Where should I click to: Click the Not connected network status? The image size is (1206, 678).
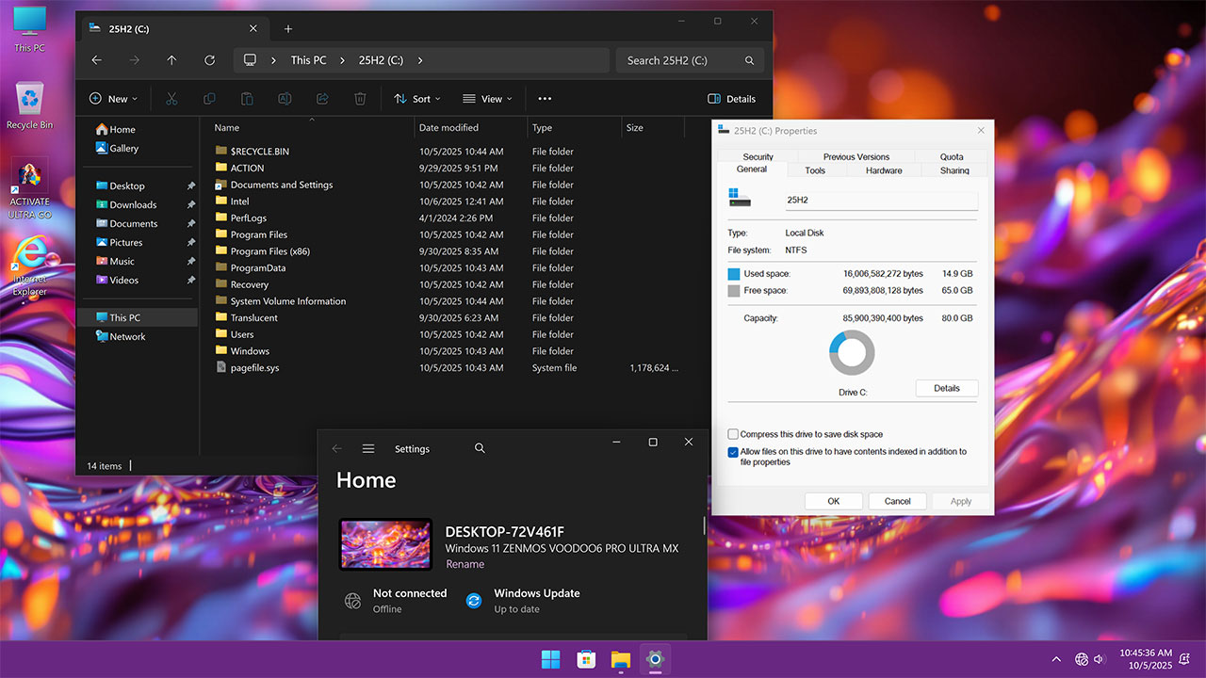(396, 601)
